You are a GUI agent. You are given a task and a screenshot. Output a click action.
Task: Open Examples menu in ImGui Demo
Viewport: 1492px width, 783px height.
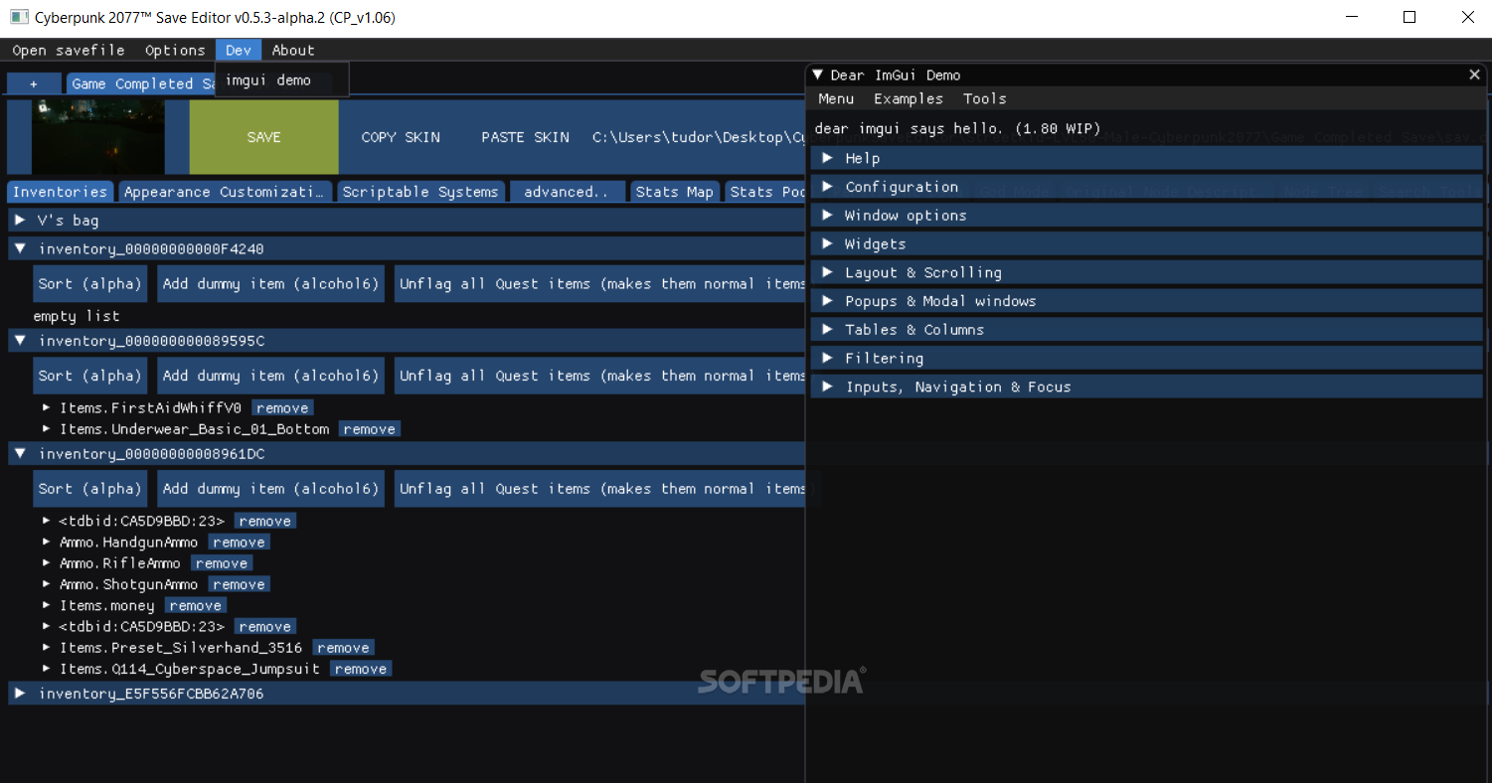[909, 98]
